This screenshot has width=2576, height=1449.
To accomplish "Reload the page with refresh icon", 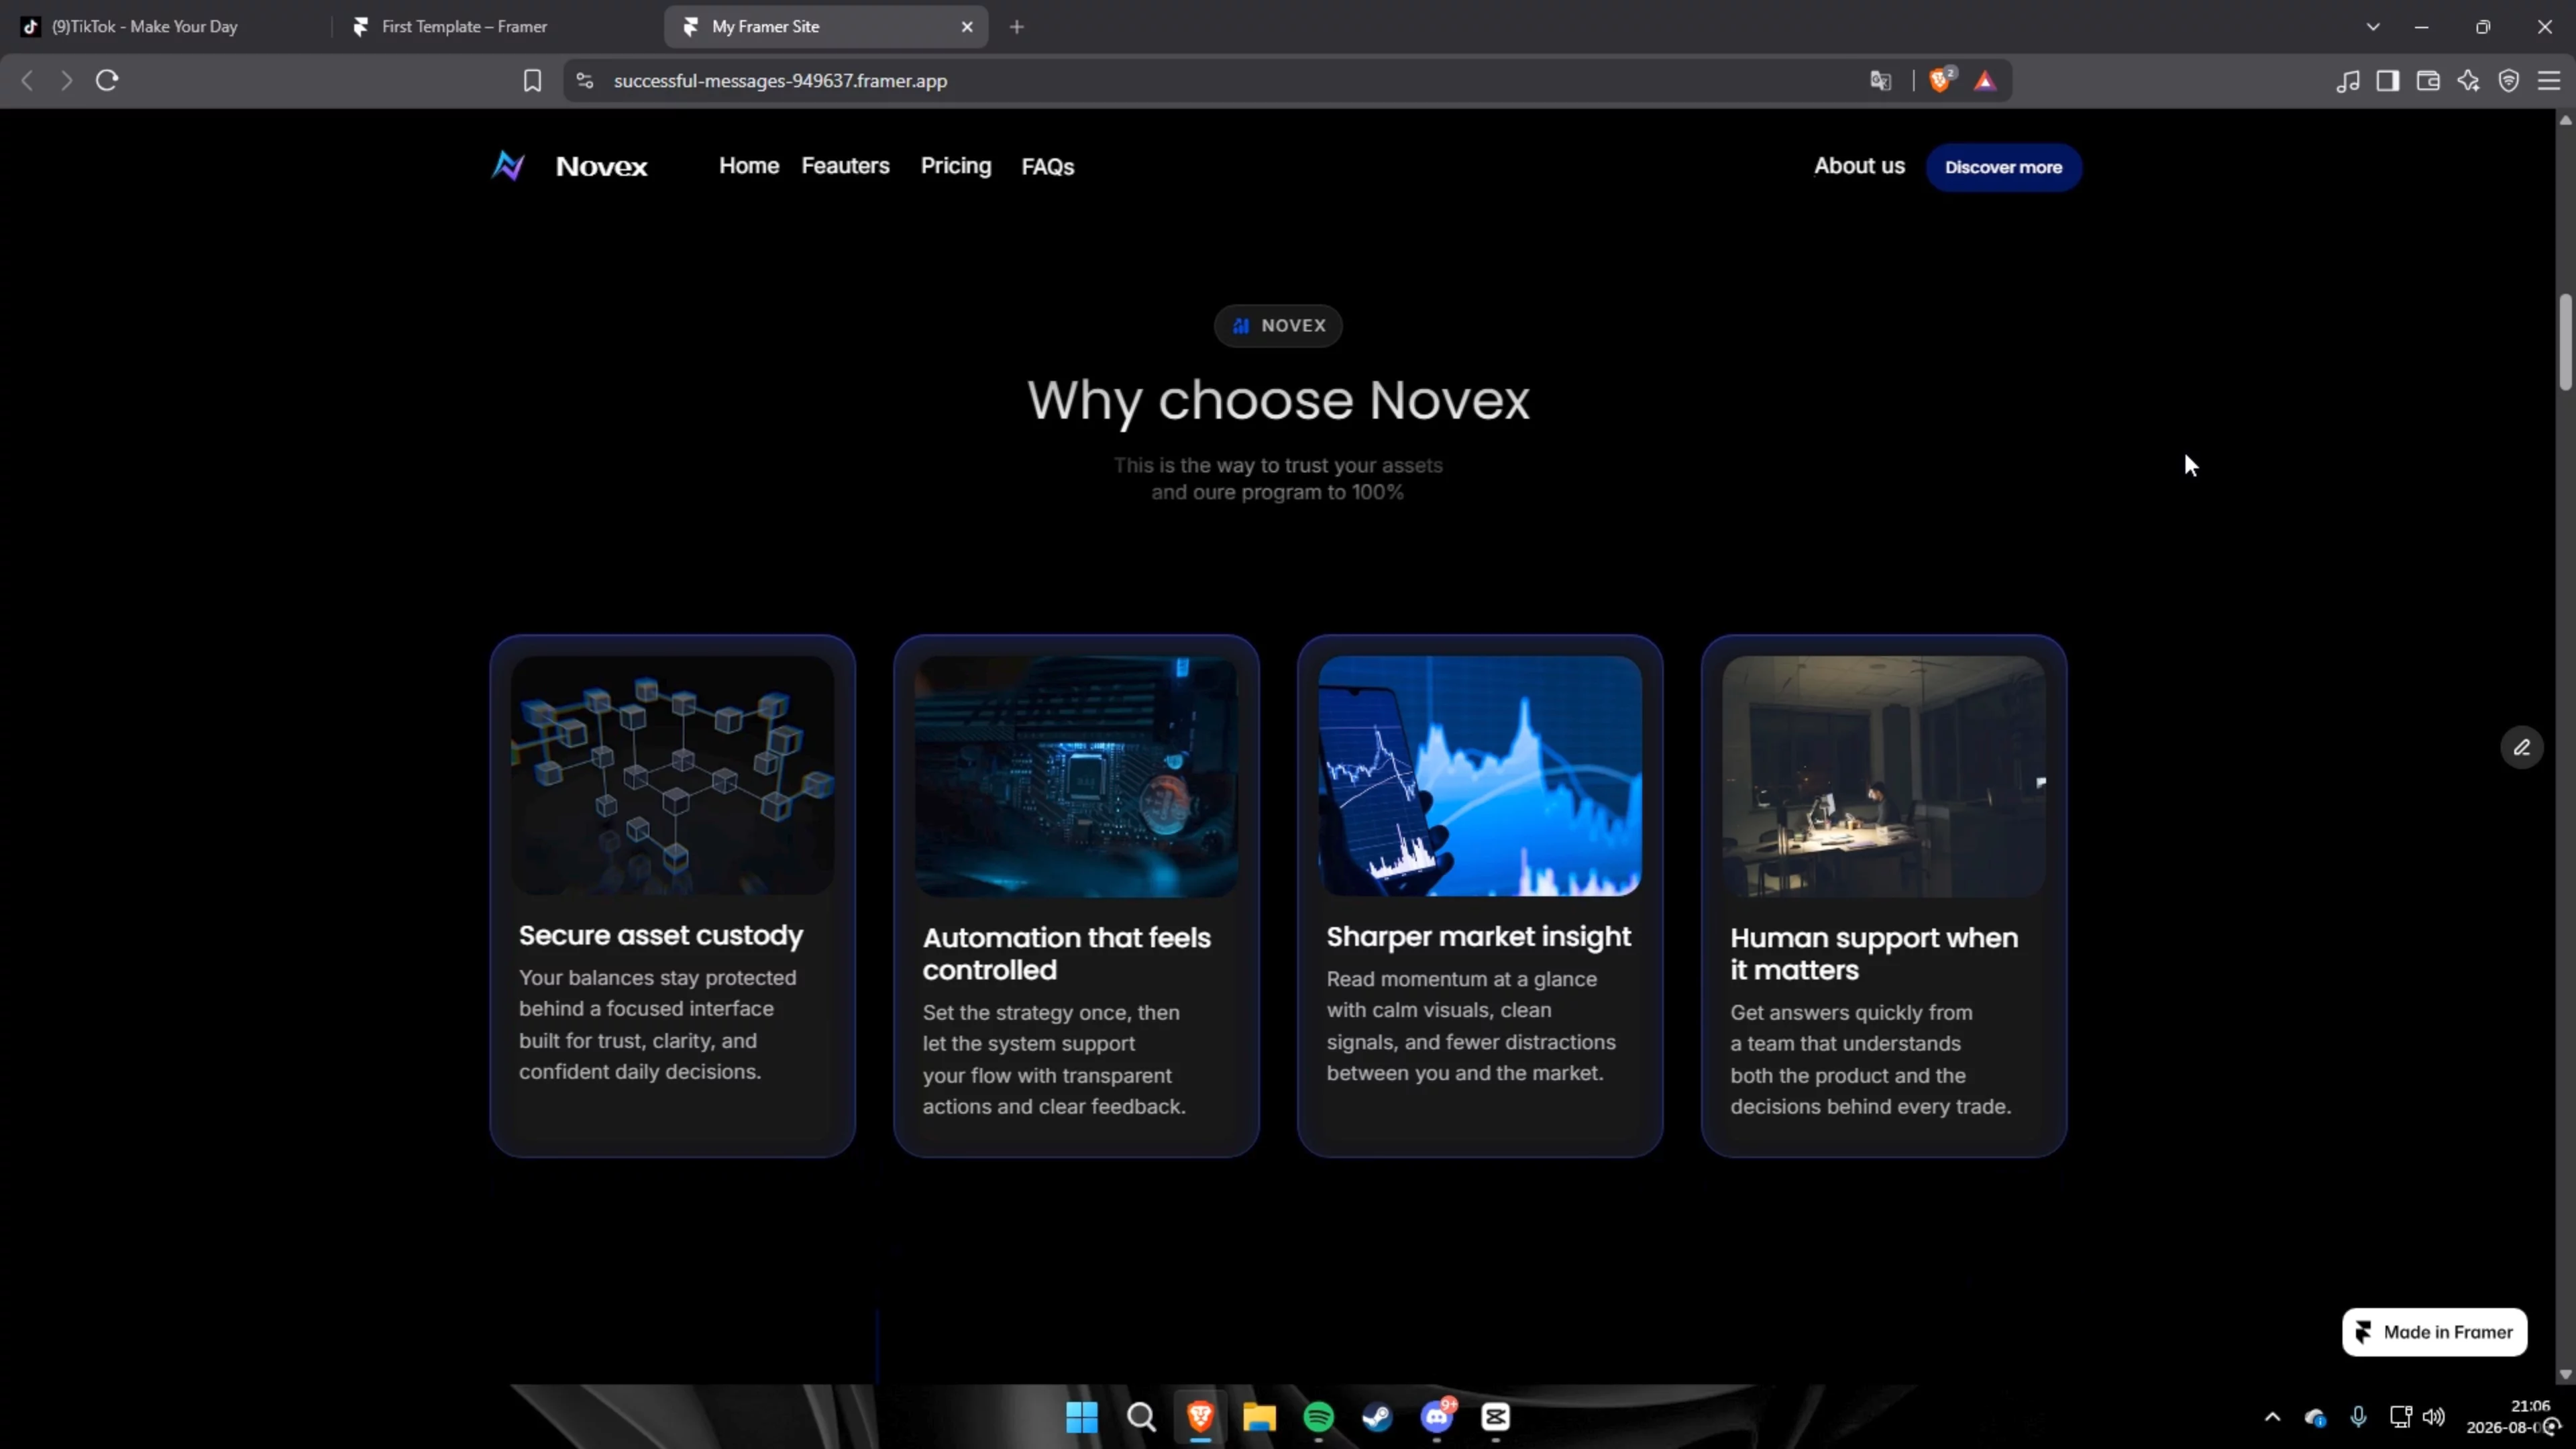I will (107, 80).
